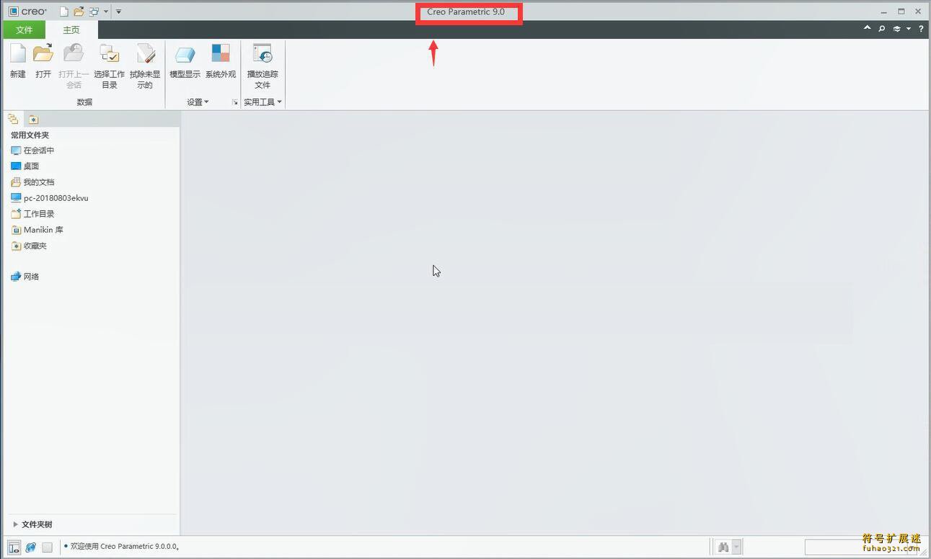
Task: Toggle browser display in status bar
Action: pyautogui.click(x=30, y=547)
